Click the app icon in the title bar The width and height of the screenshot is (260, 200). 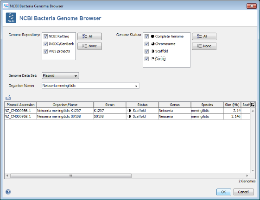(6, 6)
